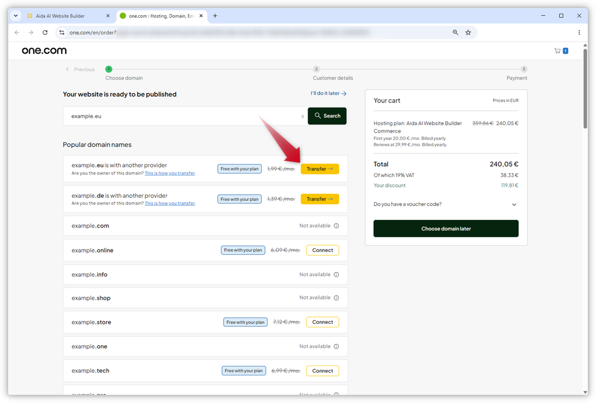
Task: Click the Popular domain names heading
Action: pos(97,145)
